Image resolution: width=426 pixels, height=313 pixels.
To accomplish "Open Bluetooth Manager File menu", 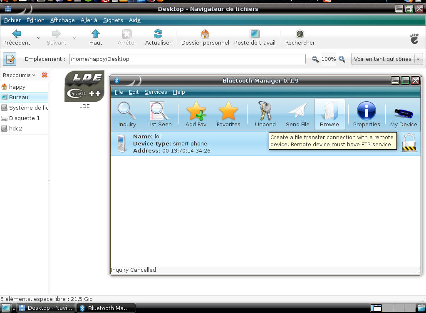I will point(119,92).
